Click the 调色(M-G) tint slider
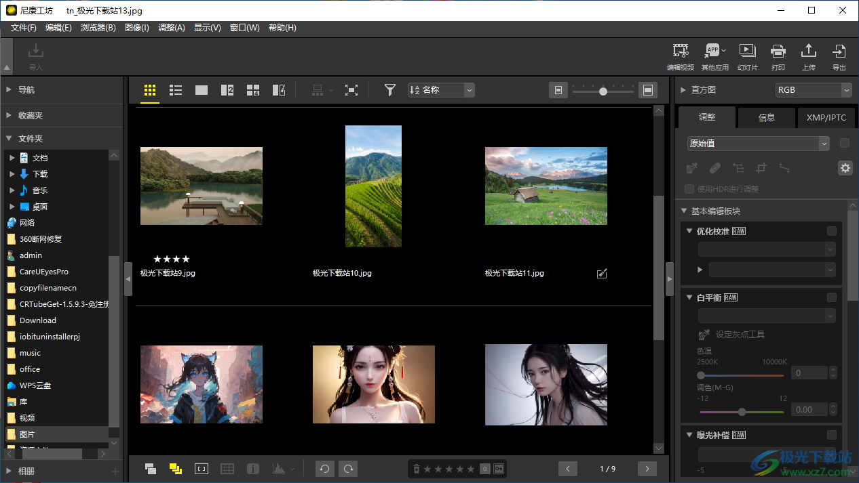Screen dimensions: 859x483 [x=742, y=411]
